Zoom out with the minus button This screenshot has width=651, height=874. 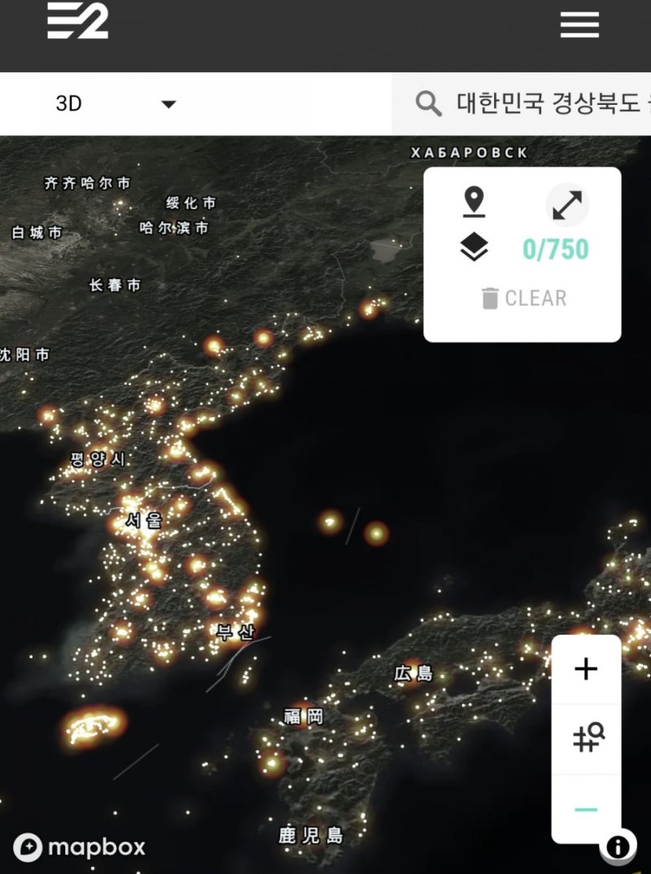587,811
